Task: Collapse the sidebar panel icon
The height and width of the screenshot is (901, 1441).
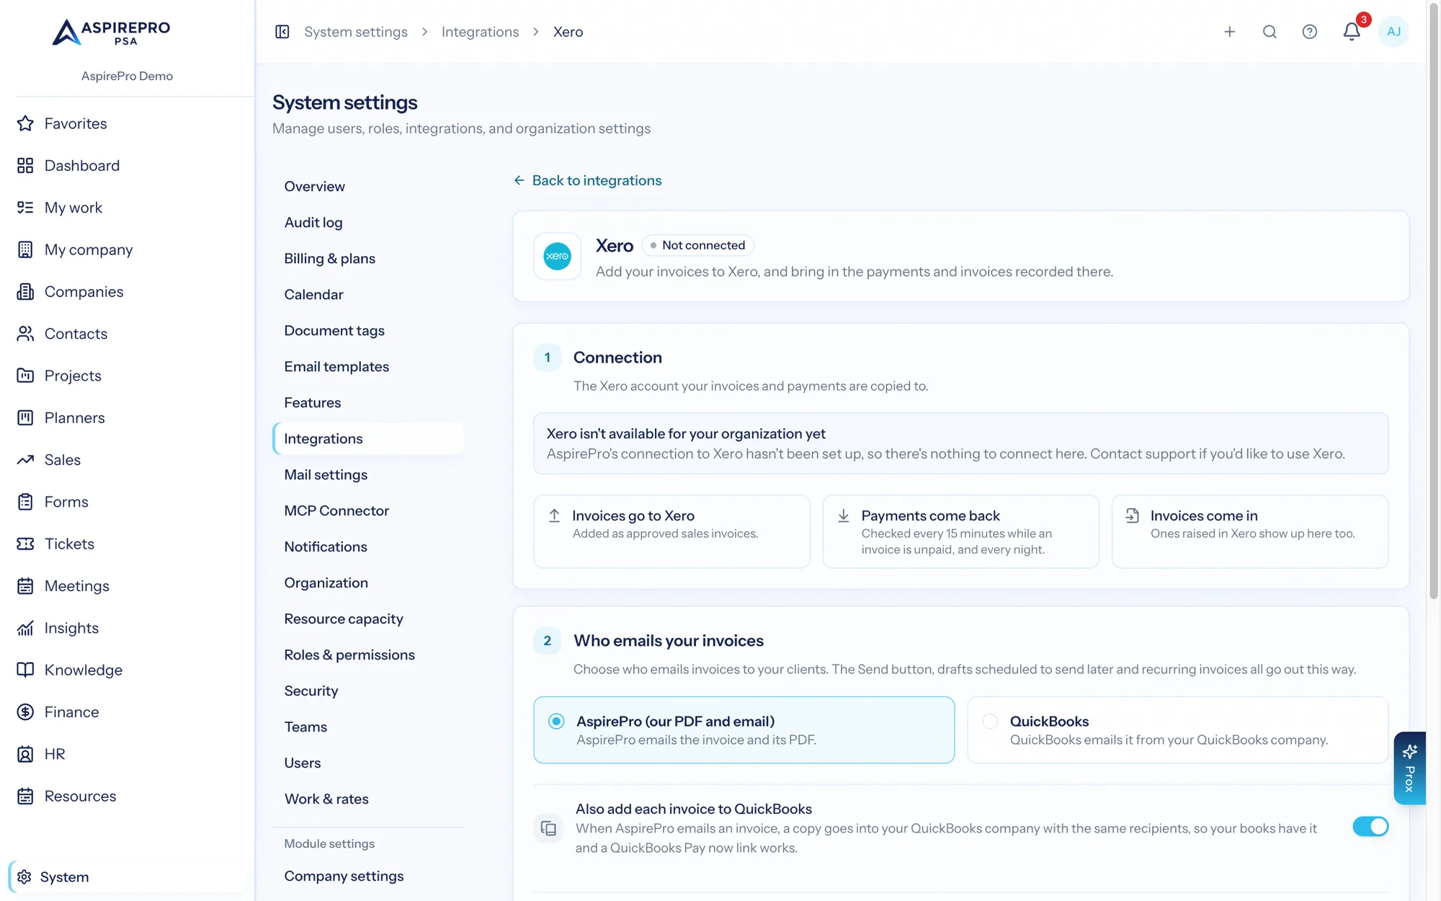Action: click(282, 32)
